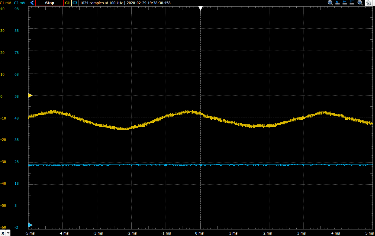Toggle the yellow C1 channel button
Viewport: 375px width, 236px height.
pos(68,3)
